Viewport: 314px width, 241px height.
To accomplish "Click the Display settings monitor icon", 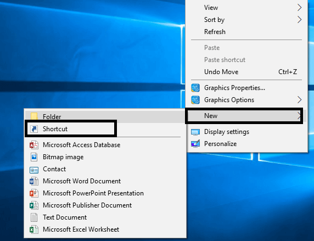I will pyautogui.click(x=195, y=132).
